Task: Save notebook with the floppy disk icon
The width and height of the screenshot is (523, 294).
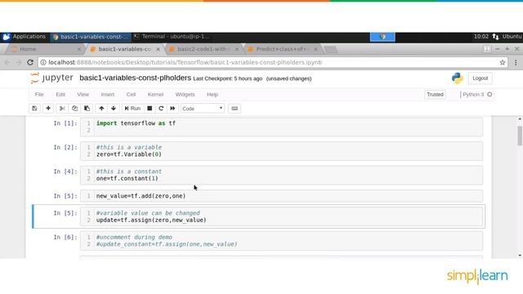Action: point(34,109)
